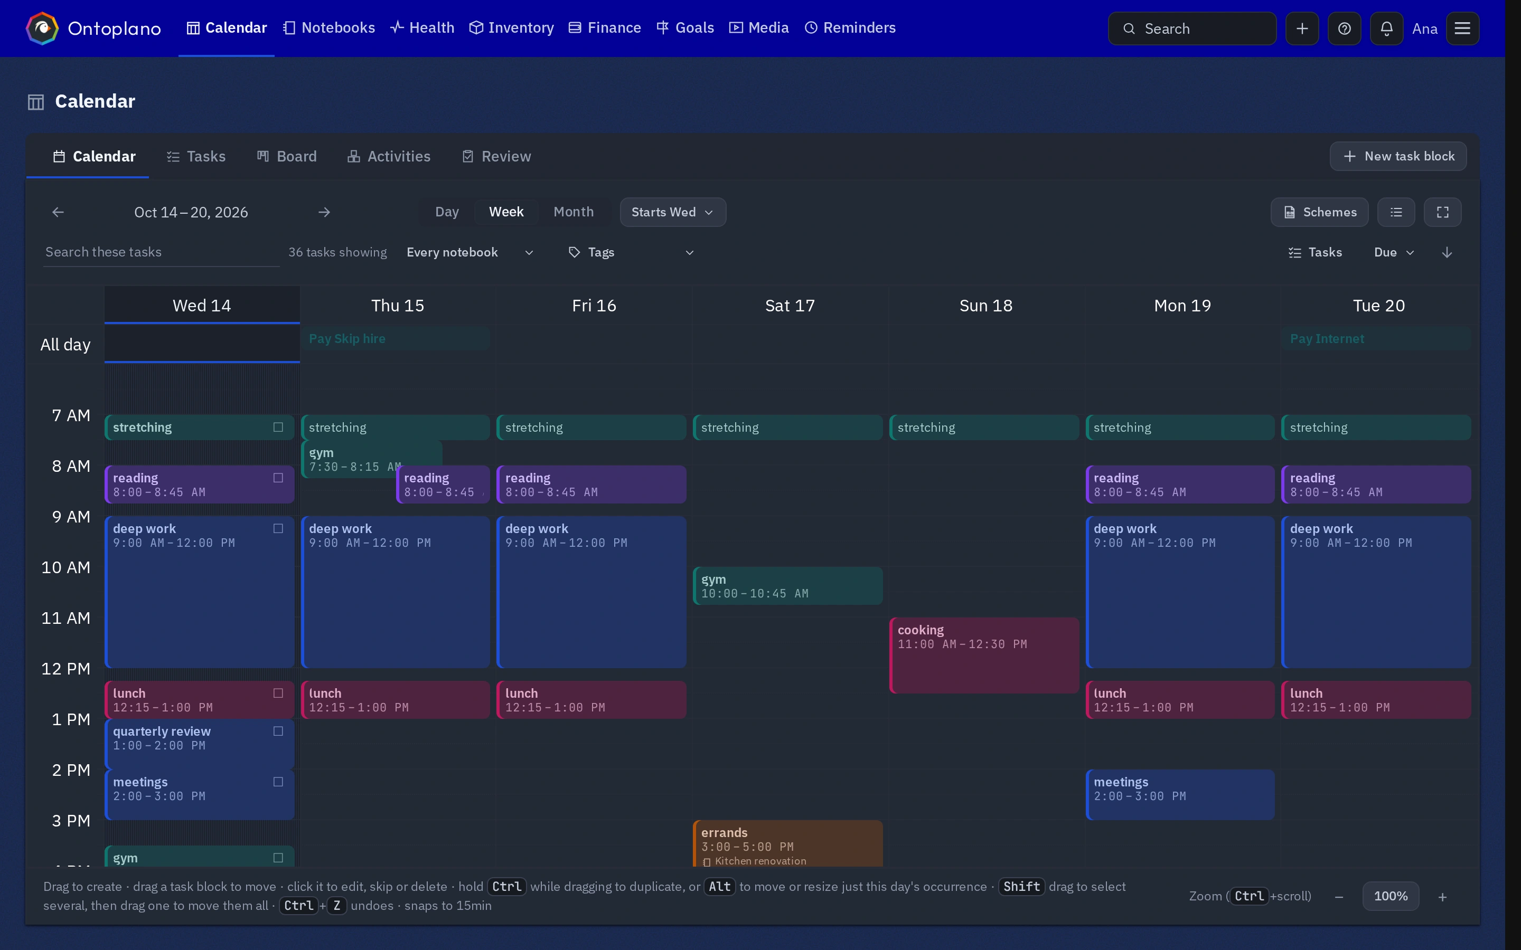Check off quarterly review task

pos(278,731)
